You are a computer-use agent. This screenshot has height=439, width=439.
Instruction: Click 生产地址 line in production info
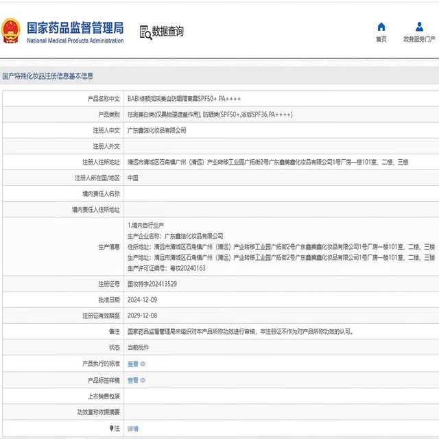tap(281, 258)
